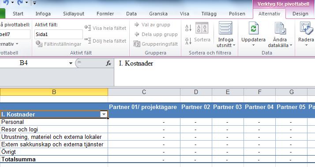Open the Customize Quick Access Toolbar dropdown

tap(34, 3)
